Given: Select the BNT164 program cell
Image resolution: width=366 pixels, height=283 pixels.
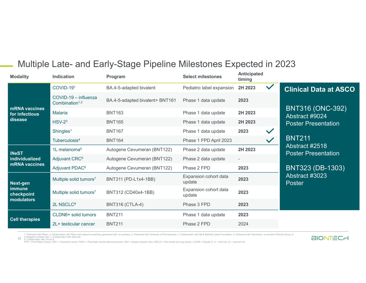Looking at the screenshot, I should click(x=115, y=140).
